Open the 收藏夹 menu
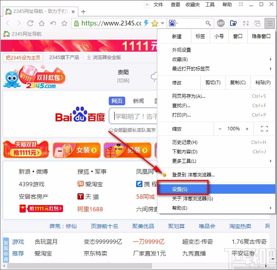 [192, 4]
